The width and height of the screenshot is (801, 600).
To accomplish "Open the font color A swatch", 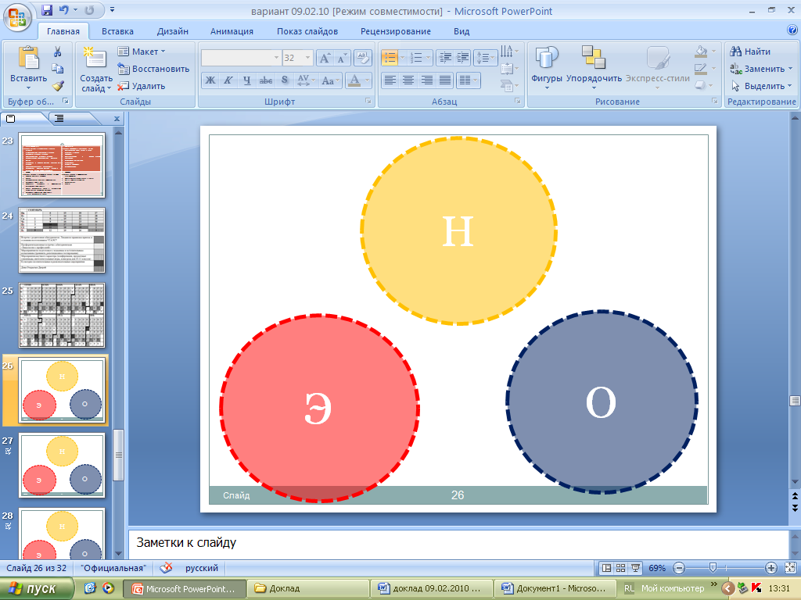I will [x=354, y=80].
